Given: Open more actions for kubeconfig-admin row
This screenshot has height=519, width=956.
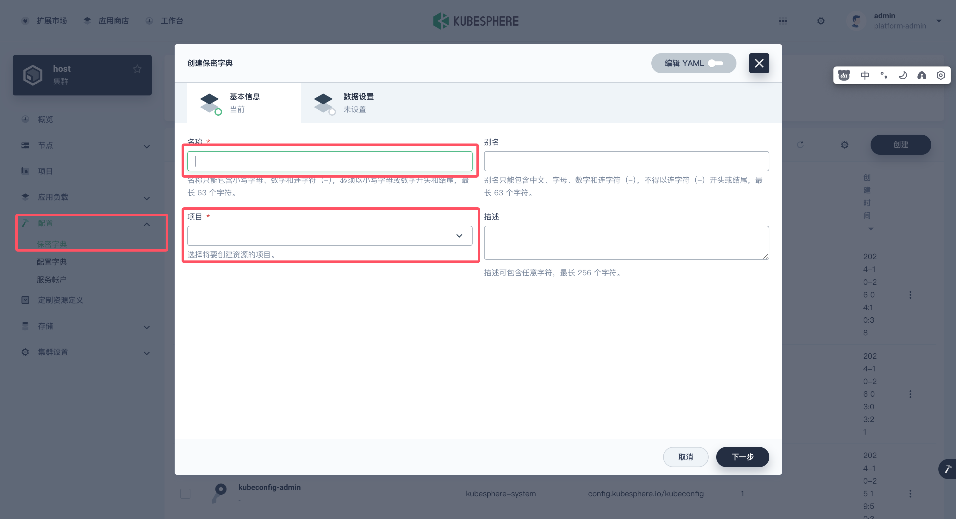Looking at the screenshot, I should tap(910, 493).
